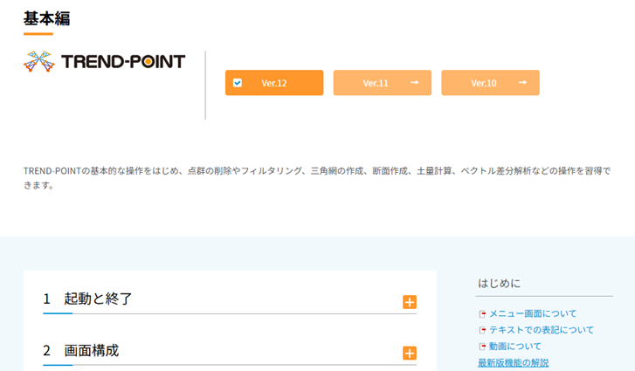Click the PDF icon beside 動画について
Image resolution: width=635 pixels, height=371 pixels.
[481, 347]
